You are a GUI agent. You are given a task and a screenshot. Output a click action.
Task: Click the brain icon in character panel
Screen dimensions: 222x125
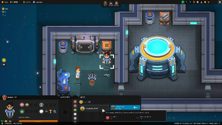(x=22, y=105)
